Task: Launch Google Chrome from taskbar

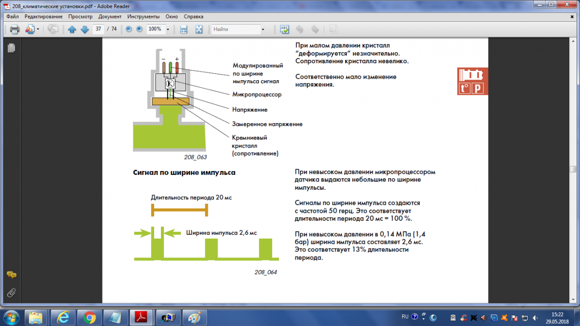Action: point(89,317)
